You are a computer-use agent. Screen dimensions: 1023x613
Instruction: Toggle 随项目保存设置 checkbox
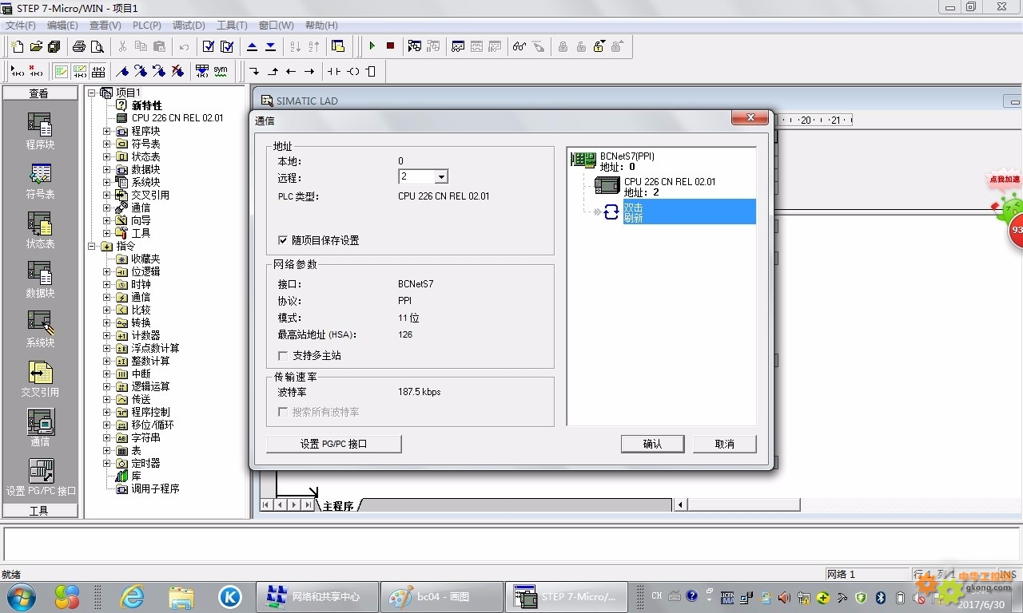coord(283,240)
